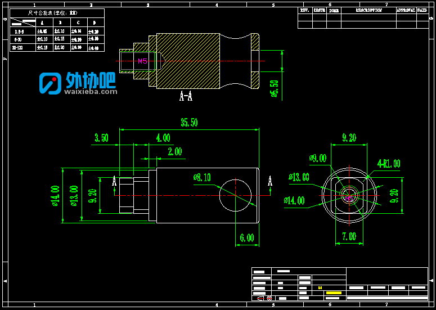The image size is (436, 310).
Task: Click the APPROVAL header in revision block
Action: tap(406, 10)
